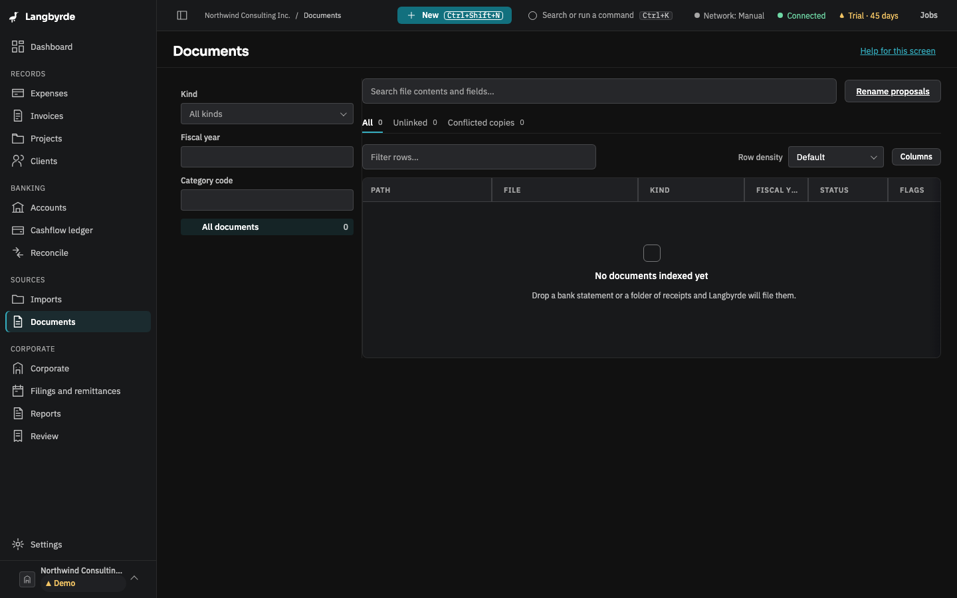Screen dimensions: 957x598
Task: Click the Expenses card icon
Action: [x=18, y=93]
